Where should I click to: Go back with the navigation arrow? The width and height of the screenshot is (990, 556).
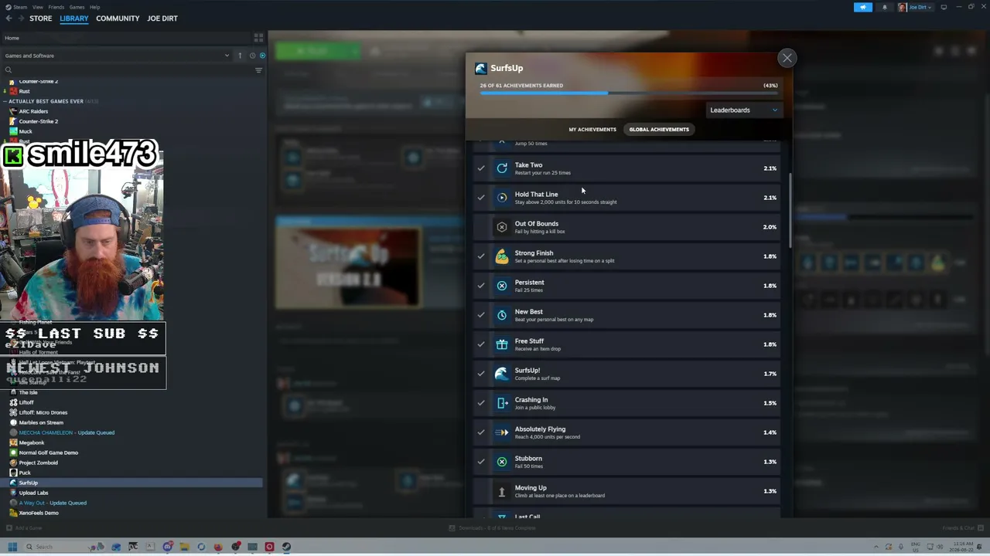9,19
